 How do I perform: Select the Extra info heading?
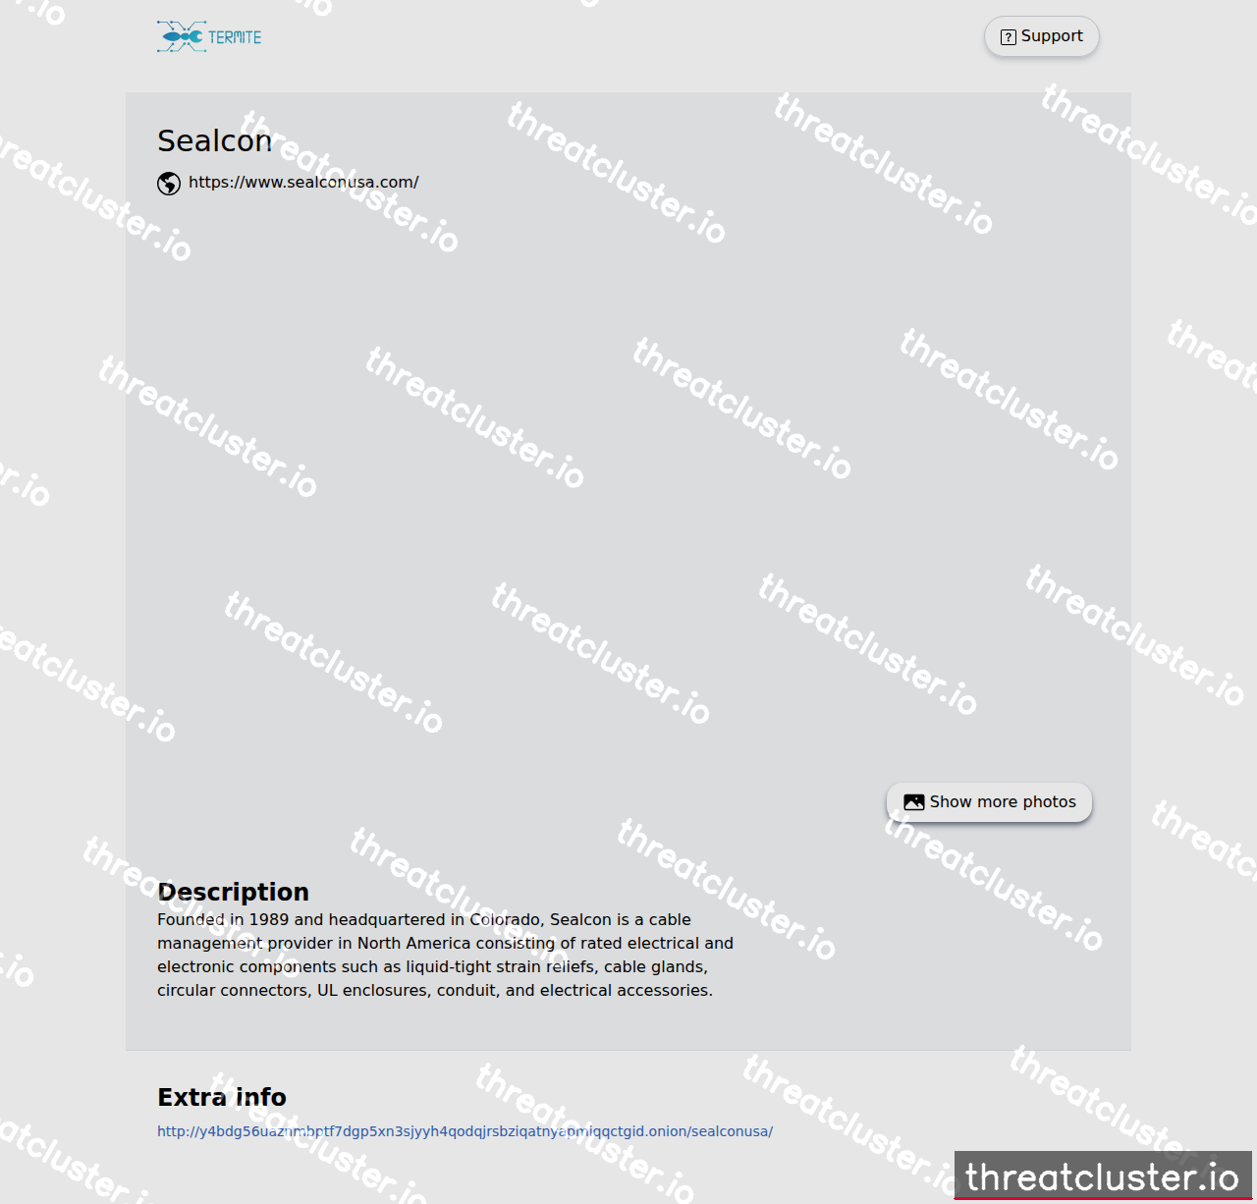222,1097
